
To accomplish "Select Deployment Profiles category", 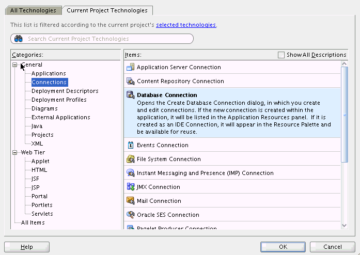I will pos(59,100).
